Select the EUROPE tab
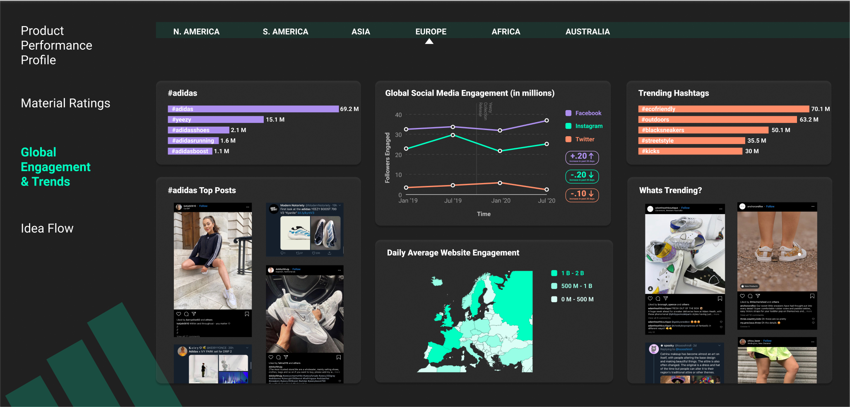Screen dimensions: 850x407 [x=431, y=31]
